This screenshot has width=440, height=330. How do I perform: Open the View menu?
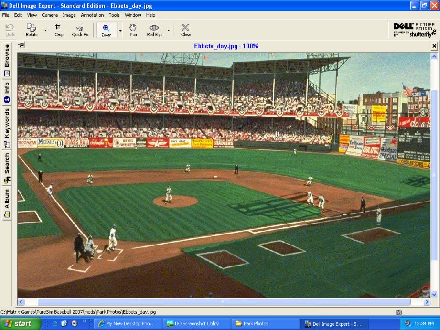(32, 15)
